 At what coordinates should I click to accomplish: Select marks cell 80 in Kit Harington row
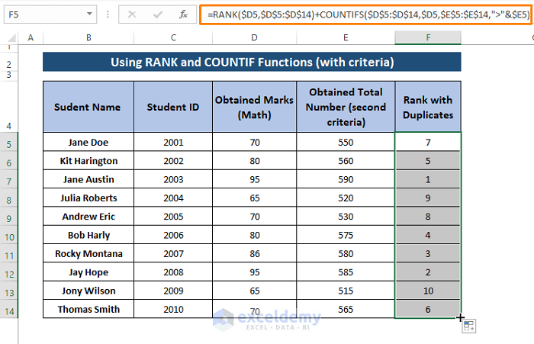coord(254,161)
